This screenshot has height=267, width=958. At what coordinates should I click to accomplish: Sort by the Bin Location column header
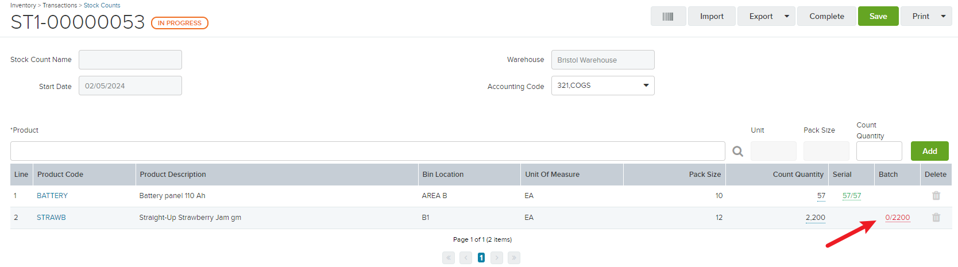(443, 175)
